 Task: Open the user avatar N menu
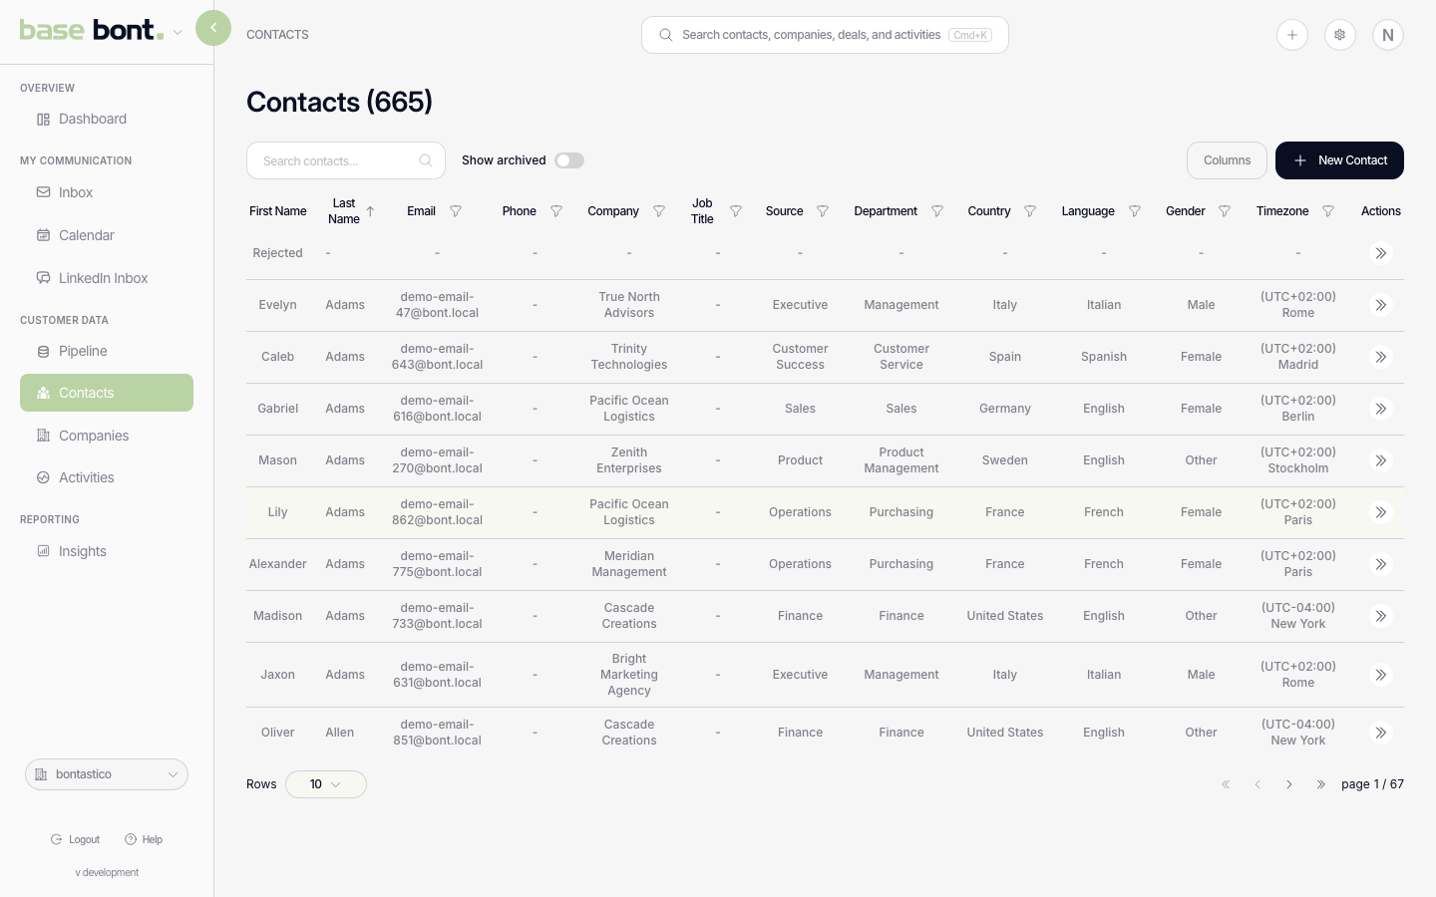1388,35
